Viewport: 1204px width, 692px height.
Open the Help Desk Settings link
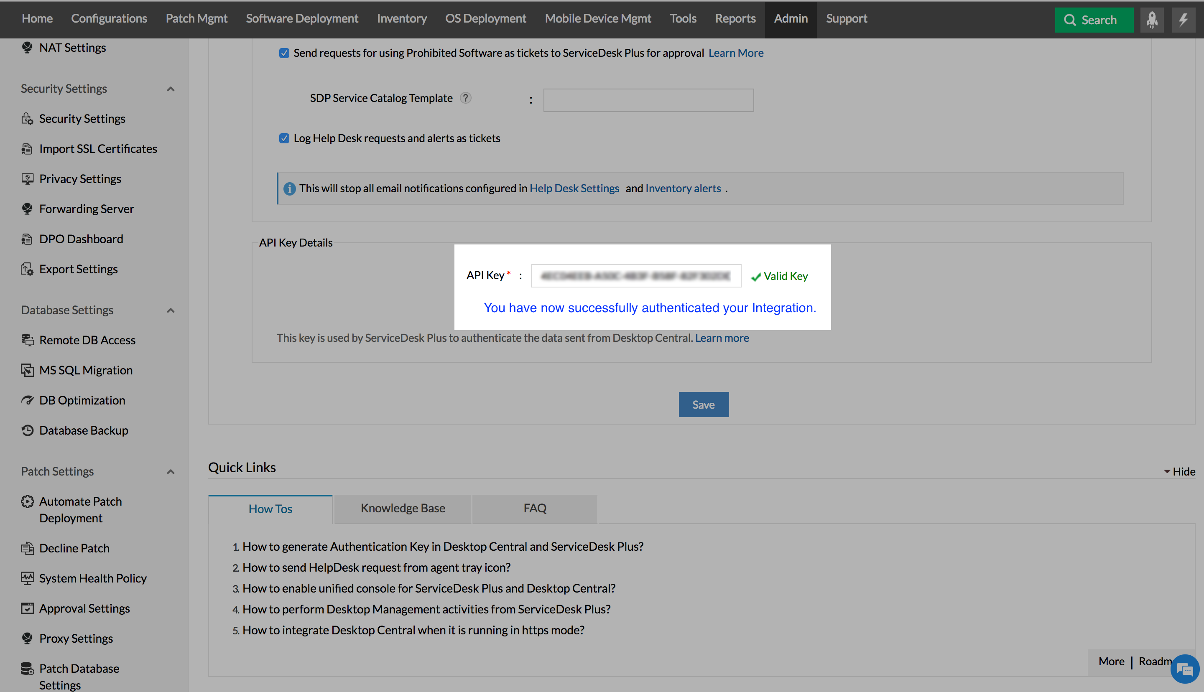[x=574, y=188]
